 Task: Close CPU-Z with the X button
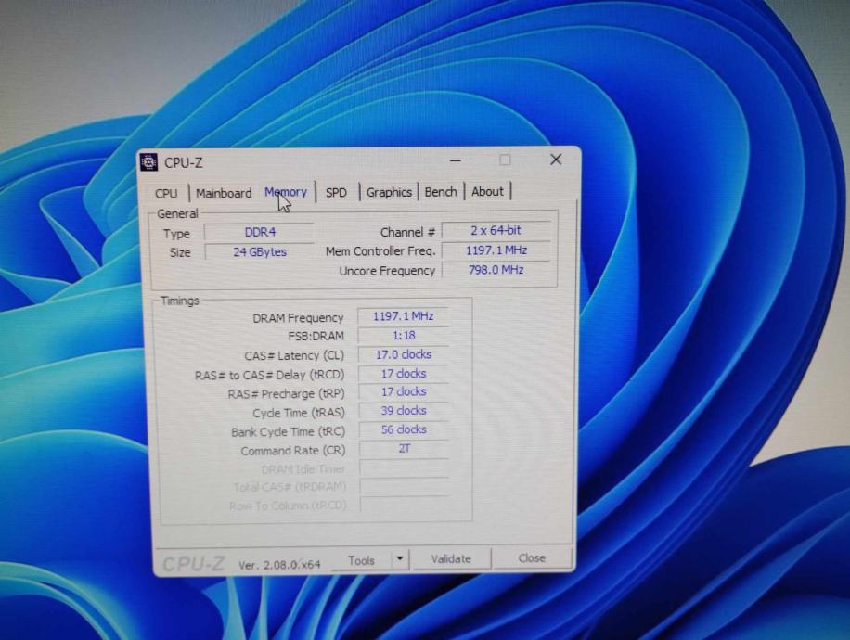556,160
